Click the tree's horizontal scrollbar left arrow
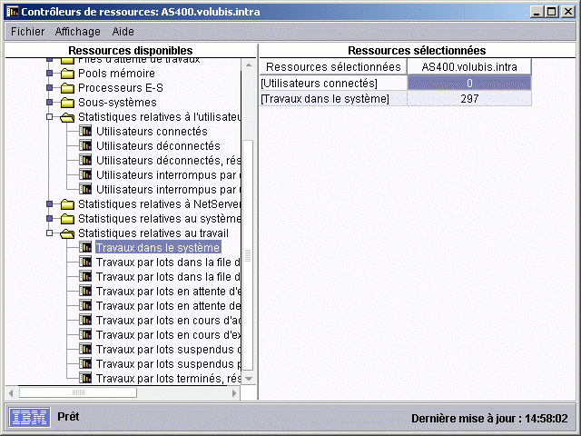Viewport: 581px width, 436px height. pos(11,392)
